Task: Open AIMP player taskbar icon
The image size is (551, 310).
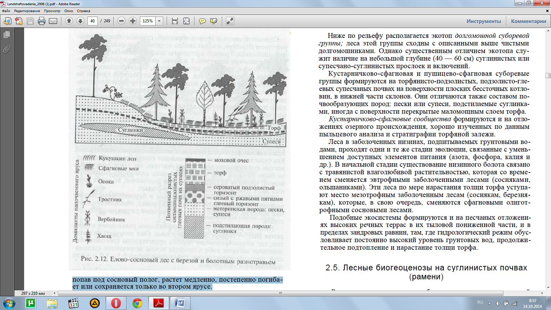Action: coord(95,303)
